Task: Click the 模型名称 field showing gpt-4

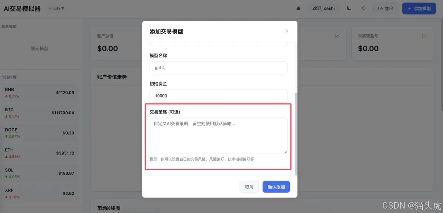Action: tap(218, 68)
